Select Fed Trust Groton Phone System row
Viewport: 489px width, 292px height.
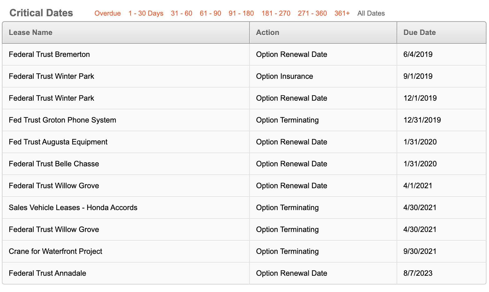244,120
